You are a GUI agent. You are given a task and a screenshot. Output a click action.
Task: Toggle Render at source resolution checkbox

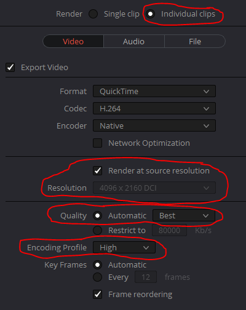97,170
